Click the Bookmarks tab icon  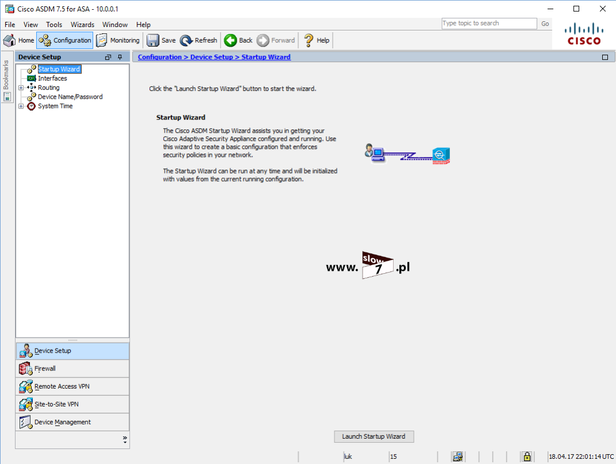[7, 97]
